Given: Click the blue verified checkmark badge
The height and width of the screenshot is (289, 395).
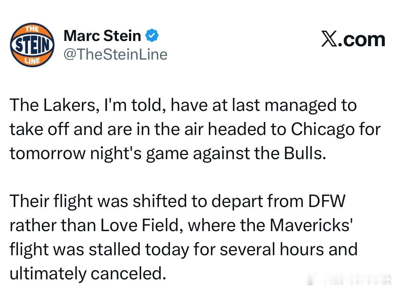Looking at the screenshot, I should pos(152,35).
